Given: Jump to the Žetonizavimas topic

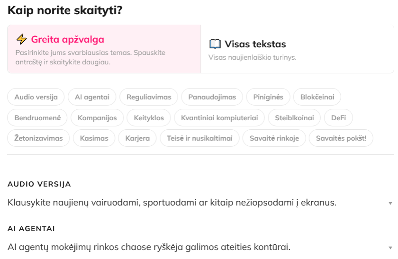Looking at the screenshot, I should click(x=38, y=138).
